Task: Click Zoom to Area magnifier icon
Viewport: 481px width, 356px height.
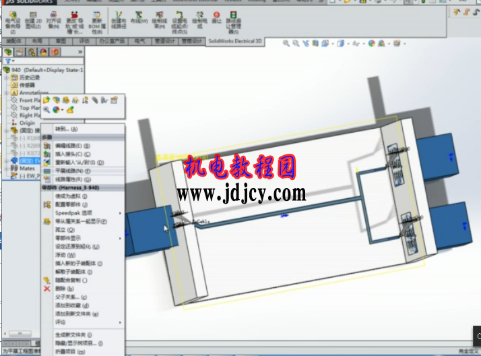Action: (x=296, y=44)
